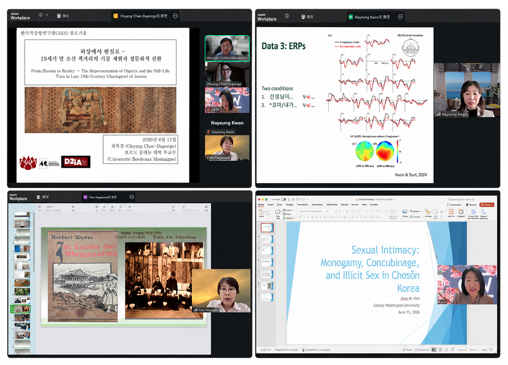The image size is (508, 365).
Task: Switch to the Insert tab in PowerPoint
Action: (x=271, y=205)
